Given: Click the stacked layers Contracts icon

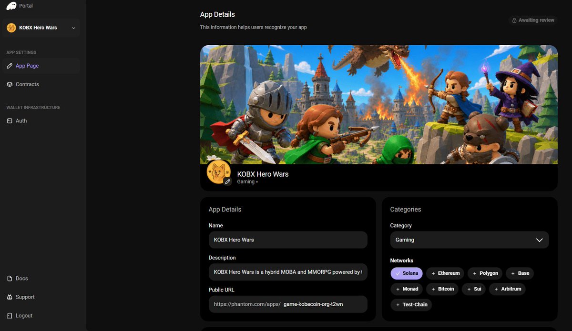Looking at the screenshot, I should [x=10, y=84].
